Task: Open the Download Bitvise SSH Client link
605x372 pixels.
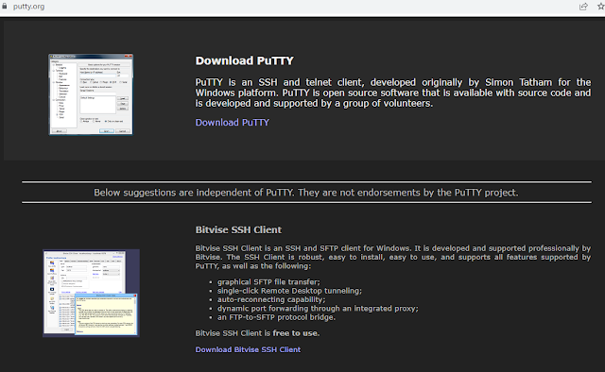Action: coord(248,349)
